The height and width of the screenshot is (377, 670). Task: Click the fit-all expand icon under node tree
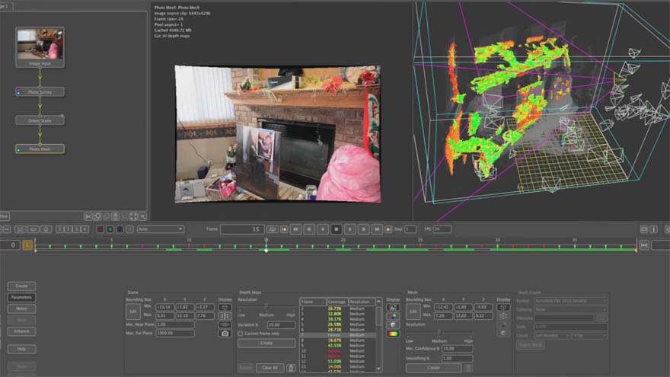133,217
